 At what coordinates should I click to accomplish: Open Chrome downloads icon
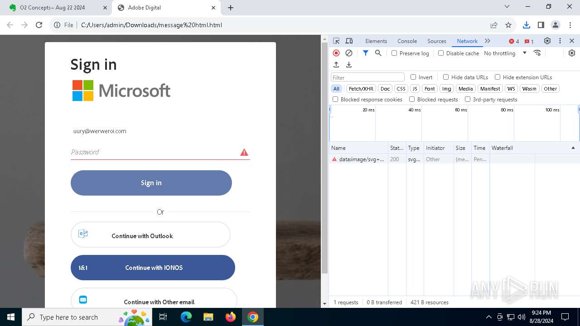[x=526, y=25]
